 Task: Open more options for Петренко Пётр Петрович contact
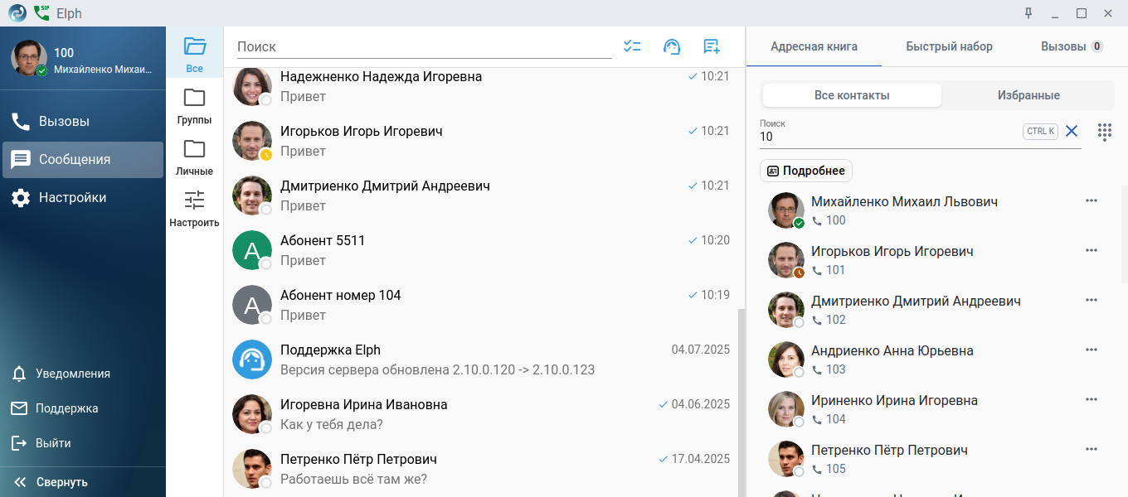(x=1092, y=450)
